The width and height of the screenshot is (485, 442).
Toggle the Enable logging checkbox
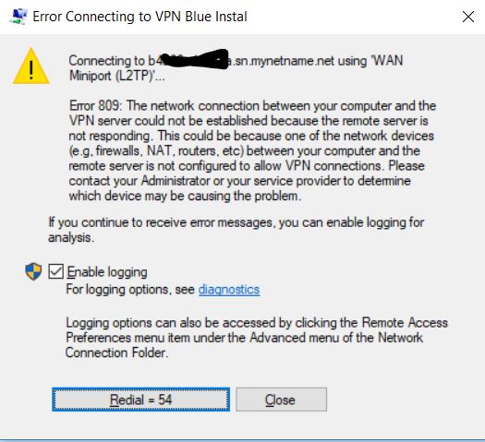point(56,272)
